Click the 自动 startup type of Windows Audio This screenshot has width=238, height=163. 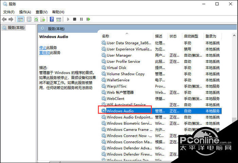(x=187, y=111)
